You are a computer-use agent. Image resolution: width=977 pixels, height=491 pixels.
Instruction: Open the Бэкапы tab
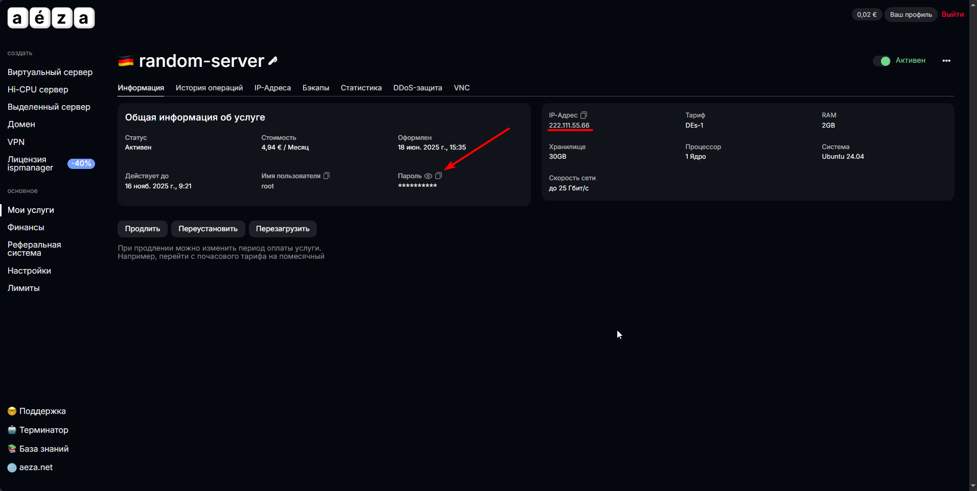[x=316, y=88]
